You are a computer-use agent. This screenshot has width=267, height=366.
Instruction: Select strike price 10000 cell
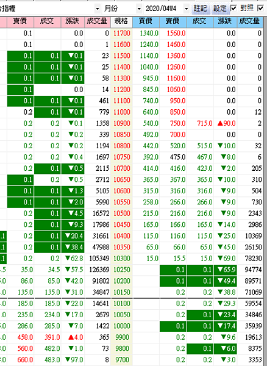121,326
